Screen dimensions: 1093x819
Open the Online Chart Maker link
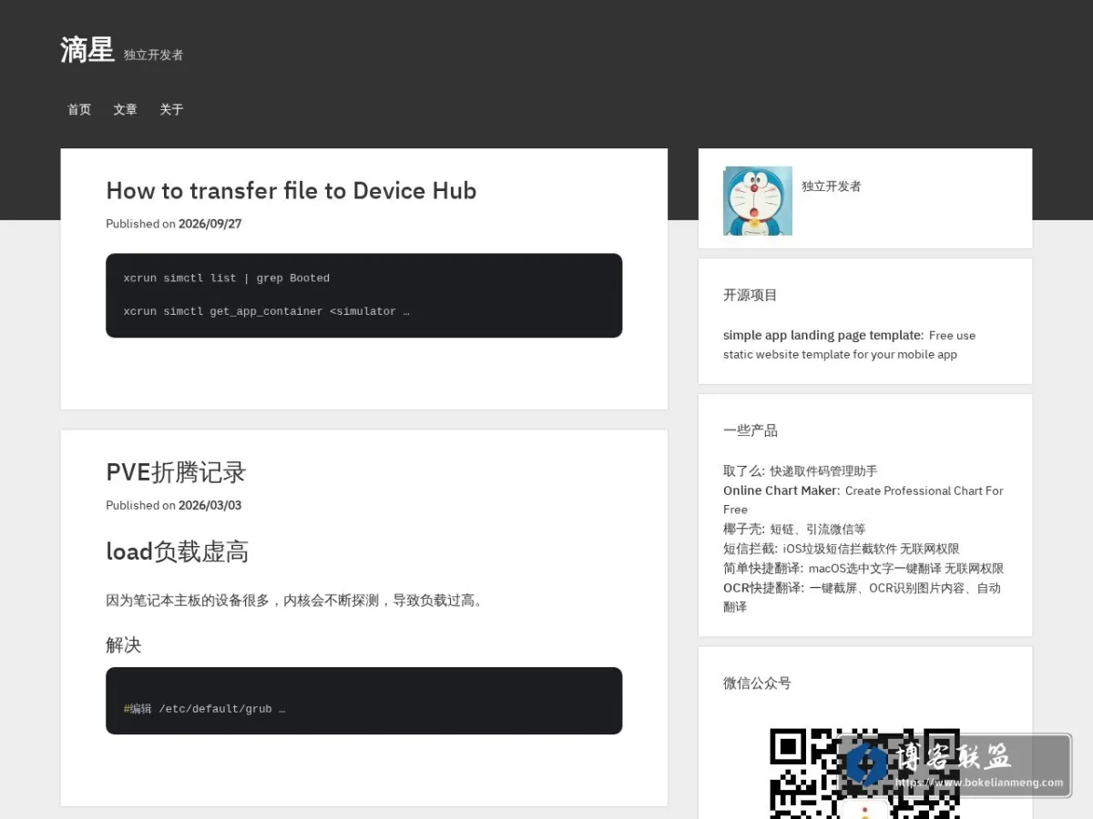[781, 490]
